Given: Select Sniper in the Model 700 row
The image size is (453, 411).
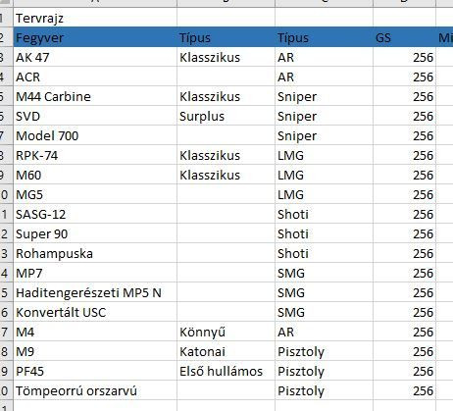Looking at the screenshot, I should click(x=324, y=135).
